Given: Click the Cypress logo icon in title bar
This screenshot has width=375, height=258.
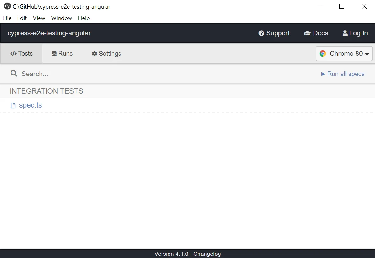Looking at the screenshot, I should (7, 6).
